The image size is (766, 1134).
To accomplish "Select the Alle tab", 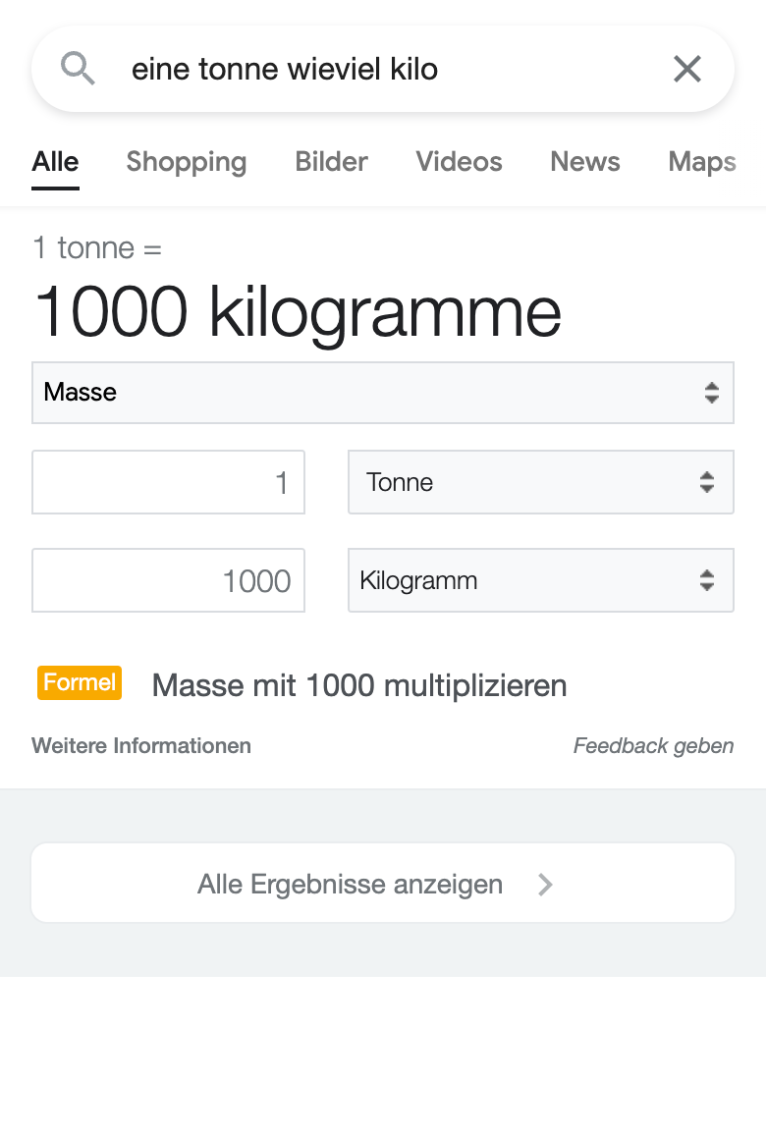I will 55,162.
